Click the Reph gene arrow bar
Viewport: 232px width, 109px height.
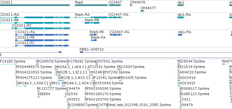point(92,5)
